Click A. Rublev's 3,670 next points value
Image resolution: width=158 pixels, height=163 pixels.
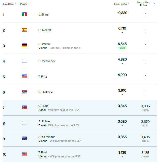pyautogui.click(x=145, y=122)
